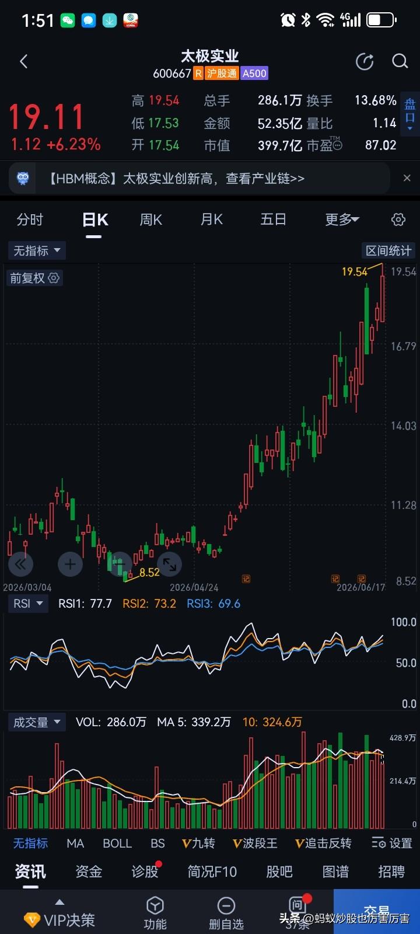The height and width of the screenshot is (934, 420).
Task: Open the 更多 chart period dropdown
Action: tap(342, 219)
